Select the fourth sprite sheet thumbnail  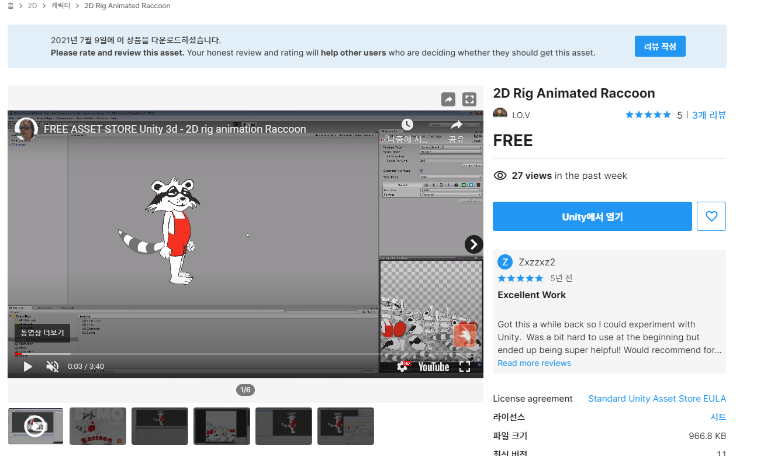222,426
